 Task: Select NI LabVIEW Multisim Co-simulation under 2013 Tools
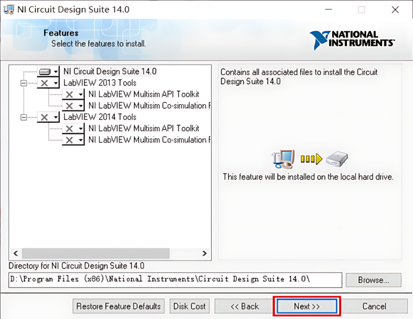pos(150,106)
